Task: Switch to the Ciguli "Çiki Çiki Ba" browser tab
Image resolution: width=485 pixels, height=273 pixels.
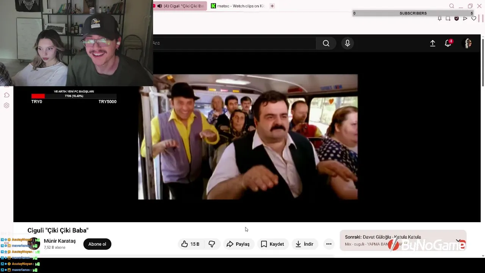Action: (x=180, y=6)
